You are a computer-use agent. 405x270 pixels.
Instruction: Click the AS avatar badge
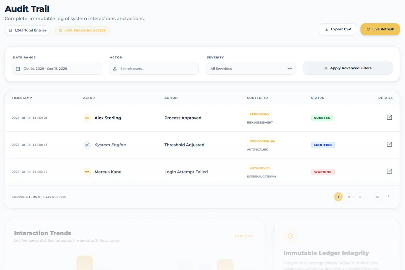pyautogui.click(x=87, y=118)
